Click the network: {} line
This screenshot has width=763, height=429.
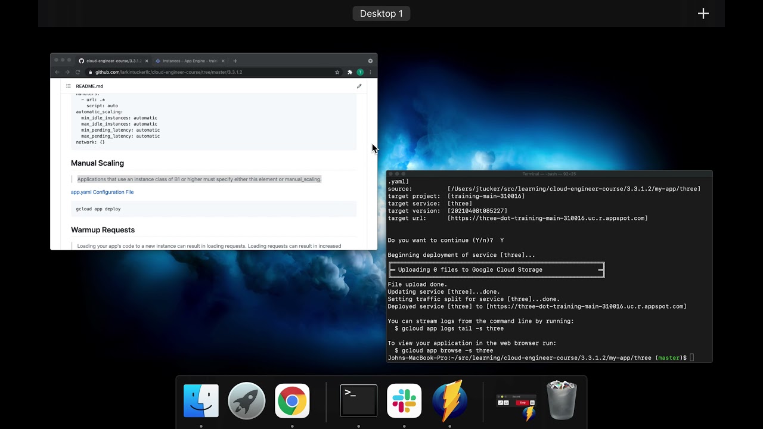[90, 142]
